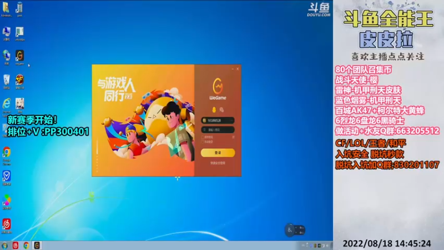Click the Chrome taskbar icon
This screenshot has height=250, width=444.
tap(26, 246)
